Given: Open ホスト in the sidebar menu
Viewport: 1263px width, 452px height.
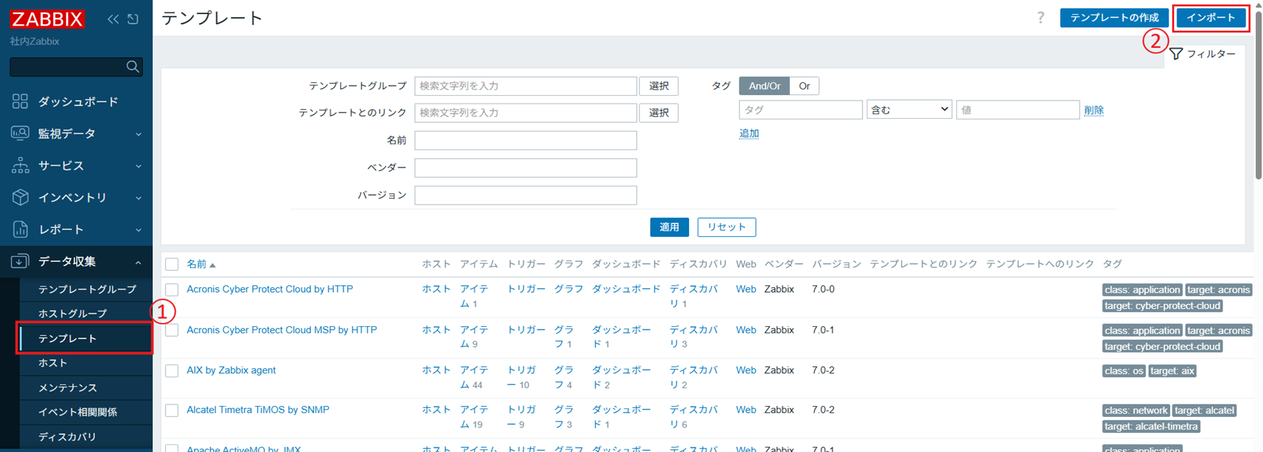Looking at the screenshot, I should coord(53,363).
